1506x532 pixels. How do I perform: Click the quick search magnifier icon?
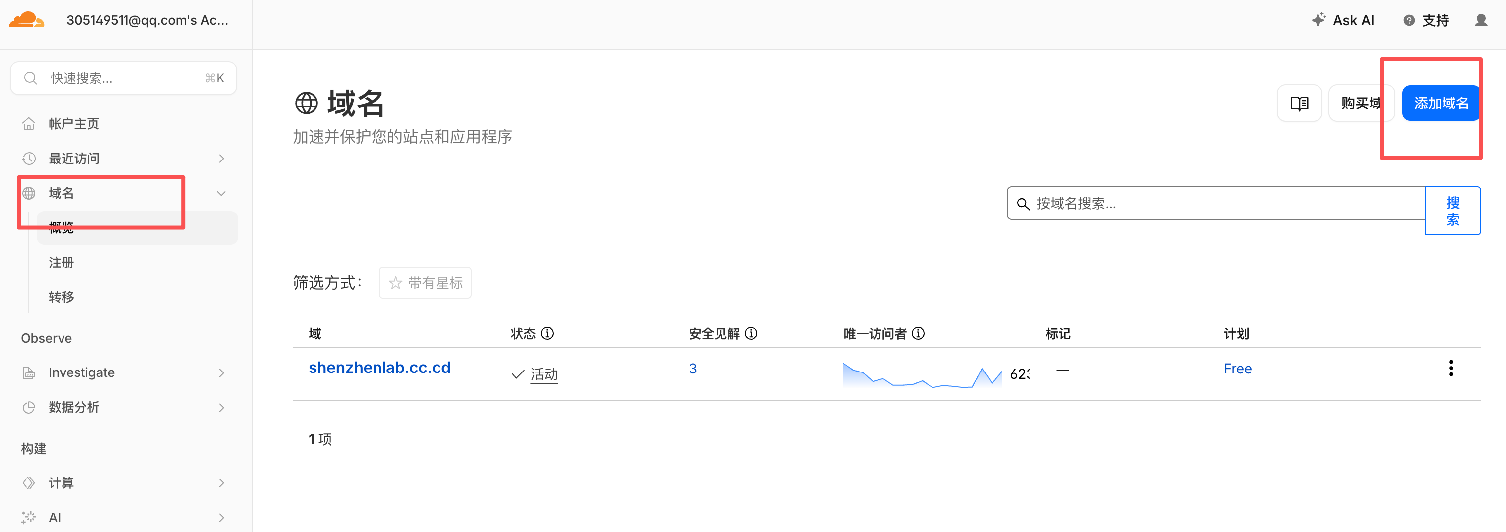pyautogui.click(x=30, y=78)
